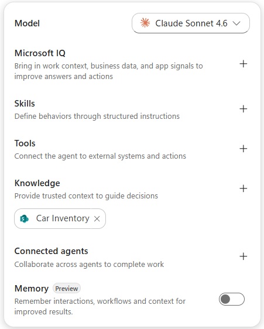This screenshot has height=329, width=264.
Task: Click the Claude starburst logo icon
Action: pos(145,23)
